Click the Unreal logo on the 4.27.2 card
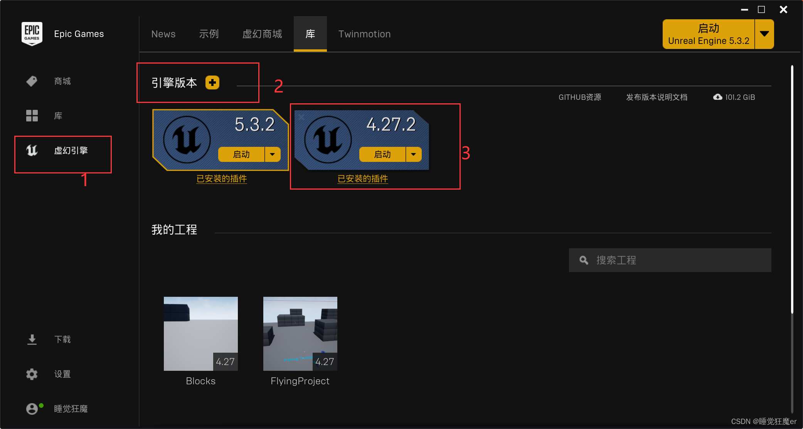This screenshot has width=803, height=429. (x=328, y=140)
